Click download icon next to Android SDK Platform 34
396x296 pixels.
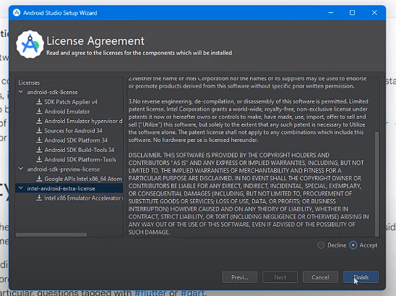click(39, 140)
